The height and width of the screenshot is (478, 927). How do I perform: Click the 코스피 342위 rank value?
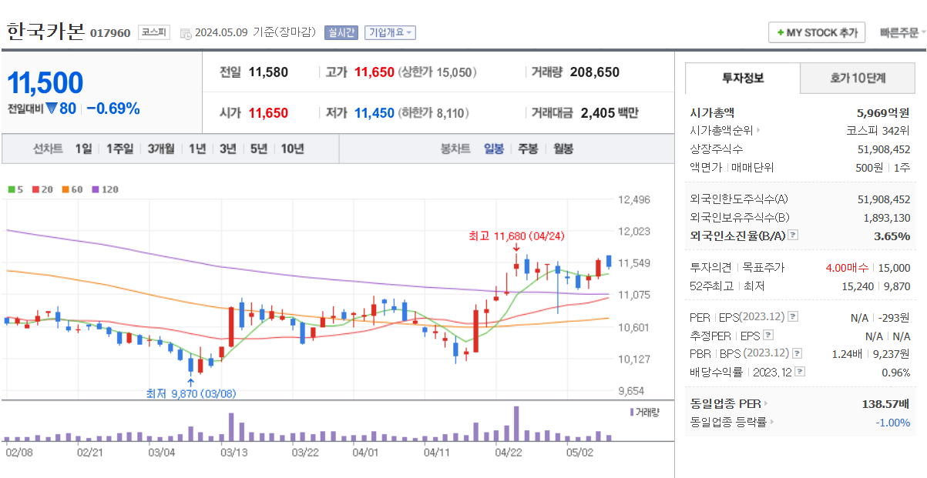(878, 131)
